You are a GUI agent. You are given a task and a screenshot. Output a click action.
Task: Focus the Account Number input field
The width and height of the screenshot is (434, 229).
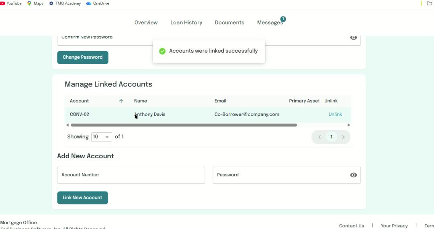point(131,175)
